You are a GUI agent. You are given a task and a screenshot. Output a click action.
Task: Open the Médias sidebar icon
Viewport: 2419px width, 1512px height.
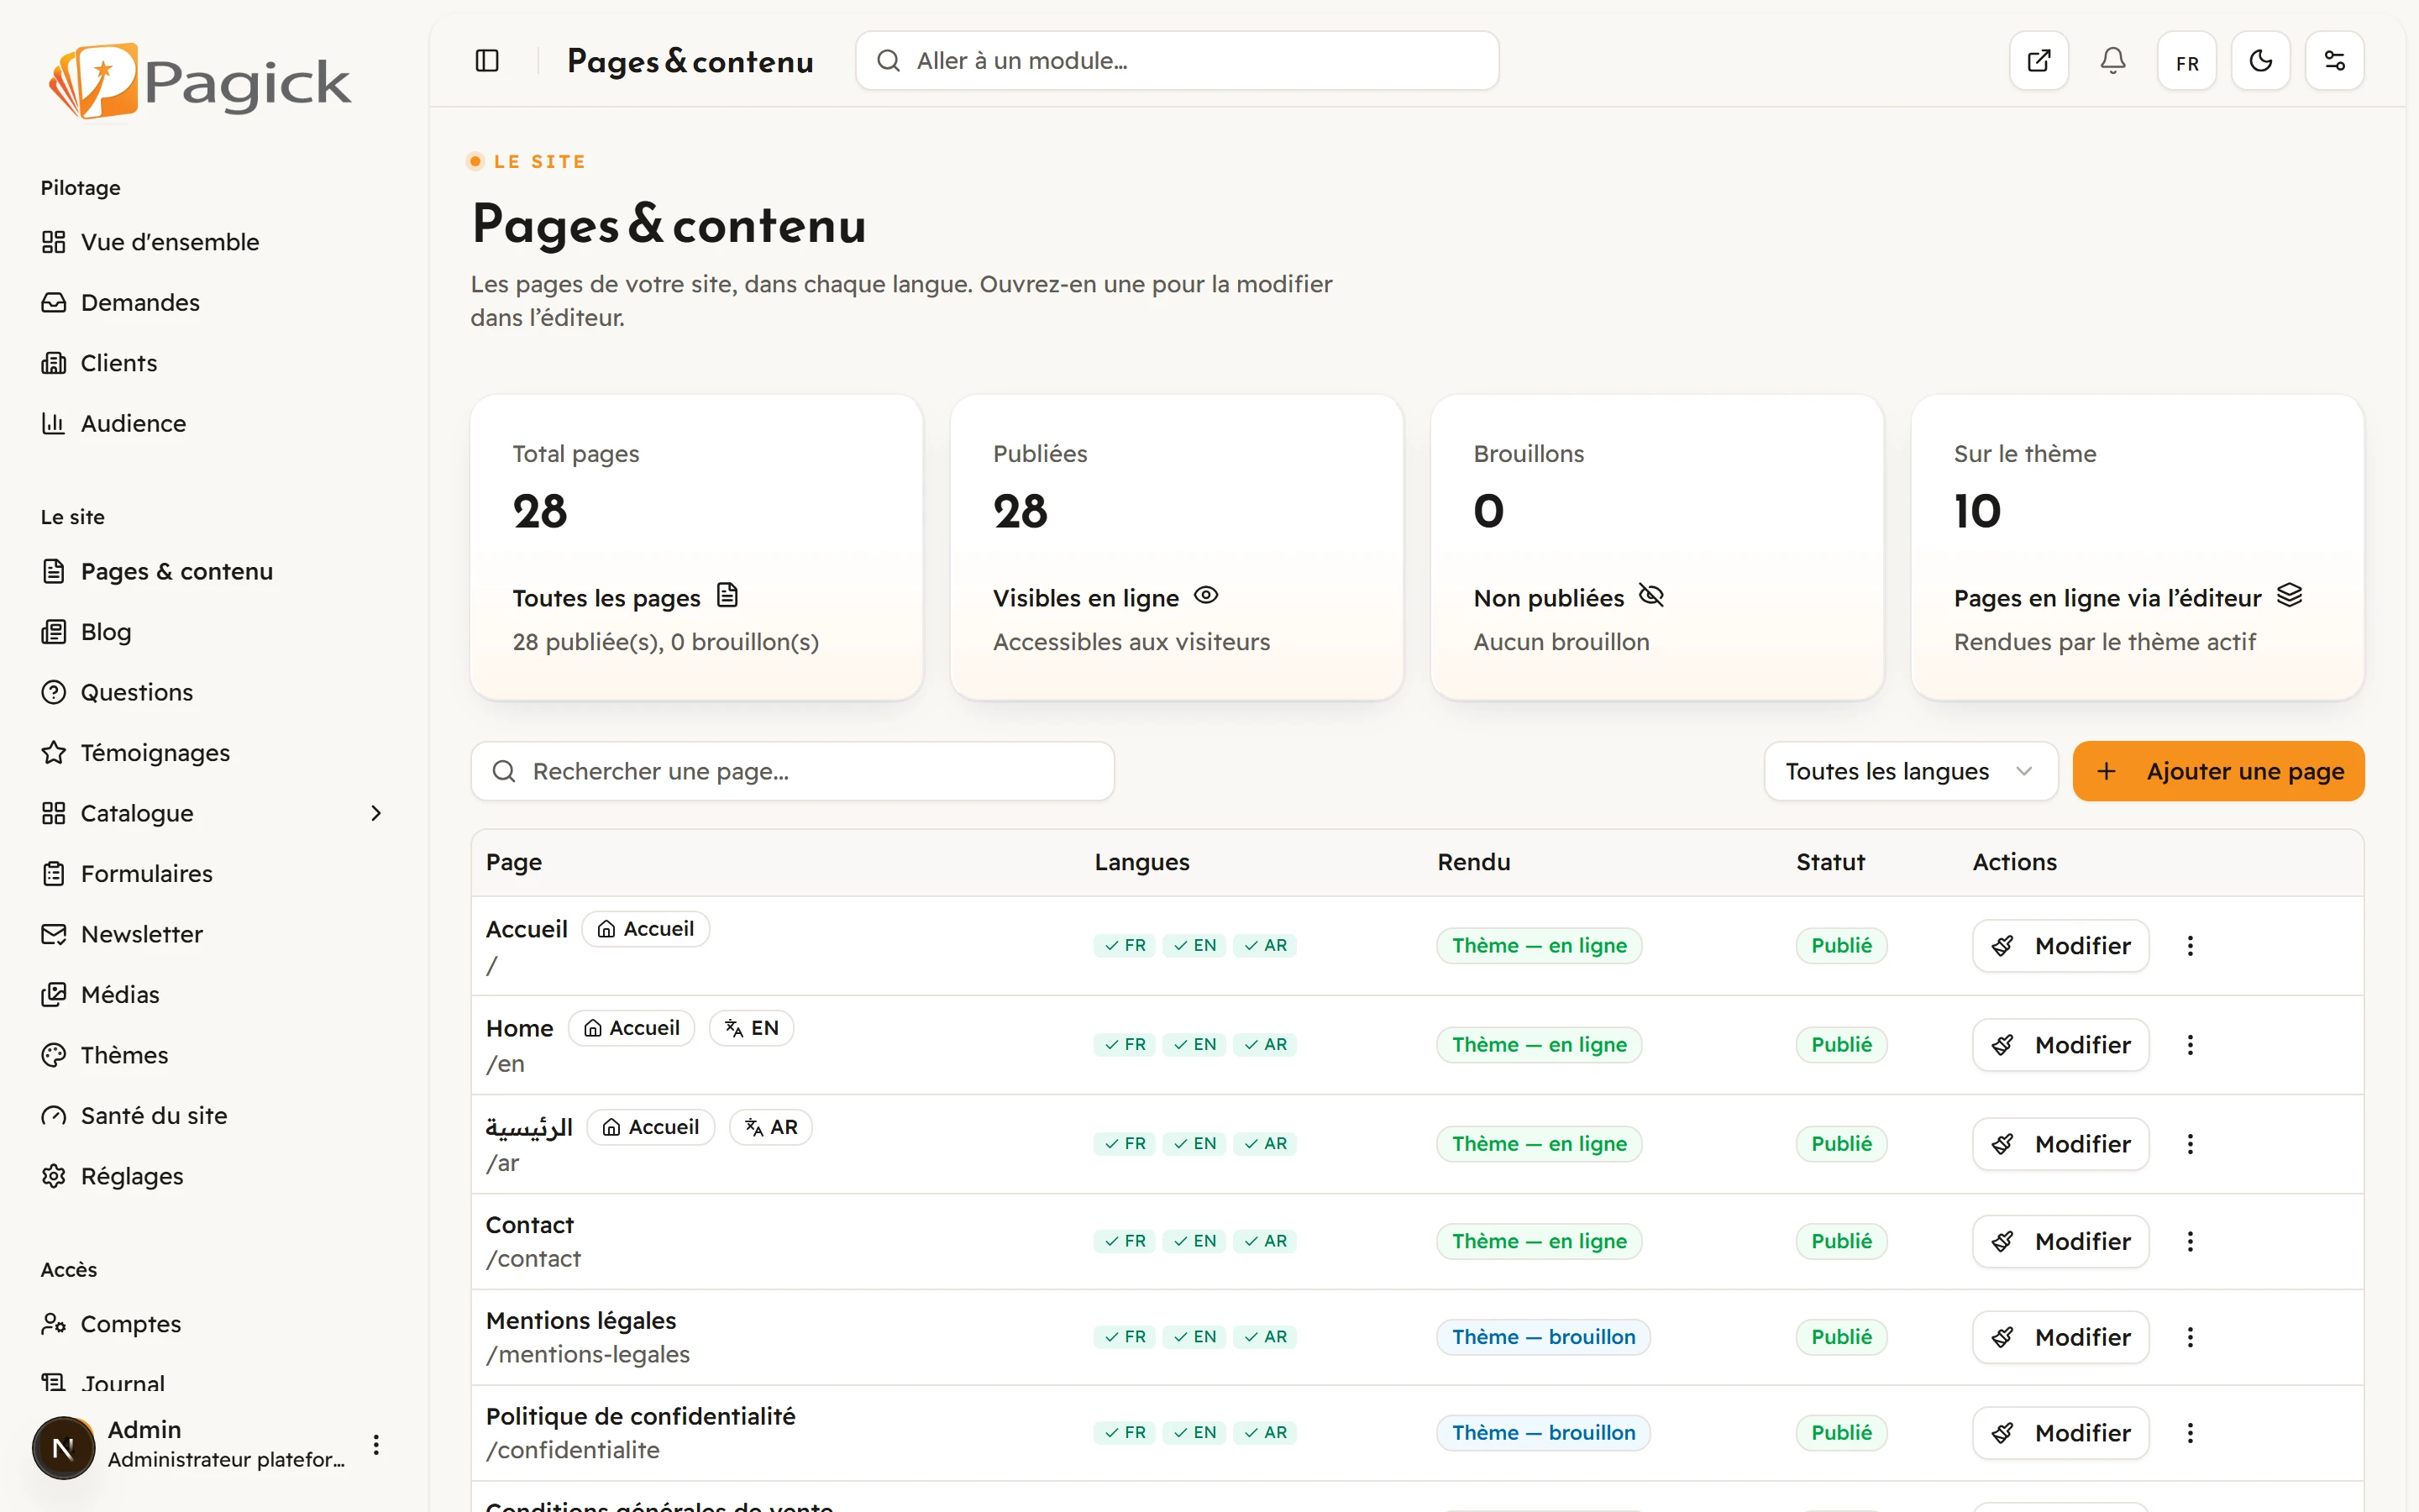(53, 995)
